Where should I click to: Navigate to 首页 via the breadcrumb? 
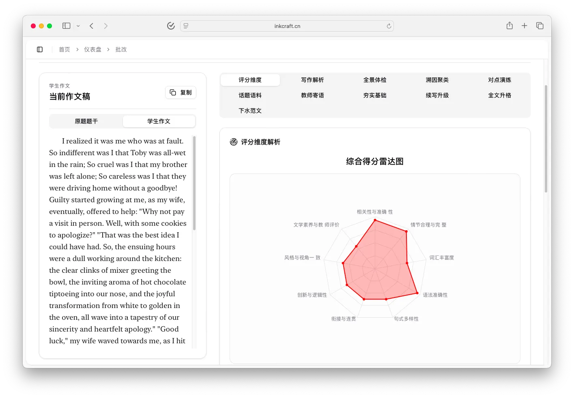click(64, 49)
